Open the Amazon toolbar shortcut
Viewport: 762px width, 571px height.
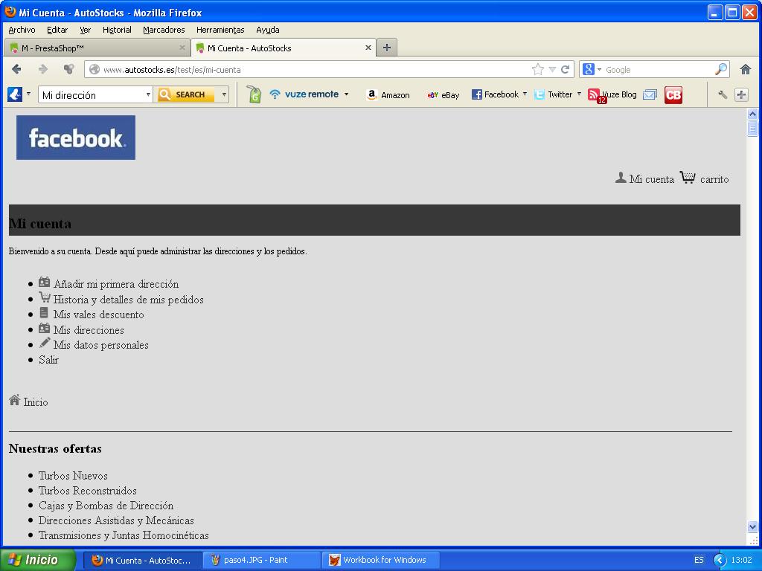(388, 94)
